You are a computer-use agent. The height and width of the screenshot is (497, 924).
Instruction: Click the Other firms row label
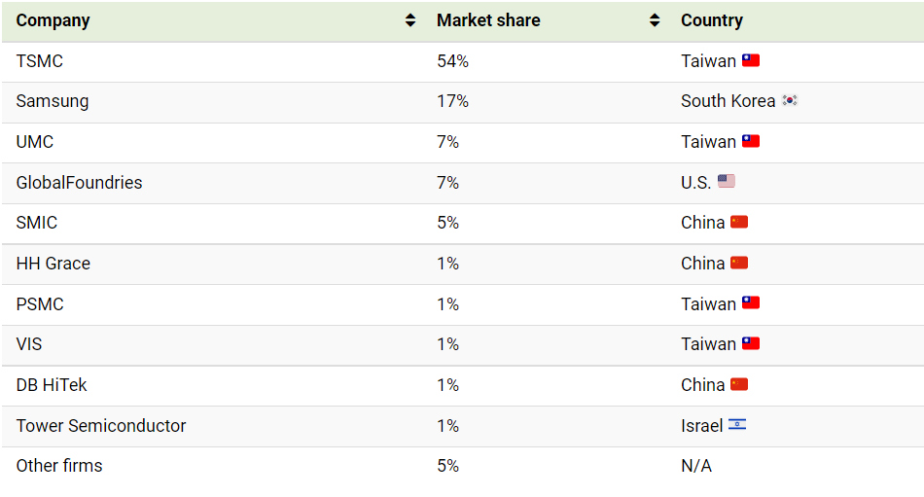point(59,466)
